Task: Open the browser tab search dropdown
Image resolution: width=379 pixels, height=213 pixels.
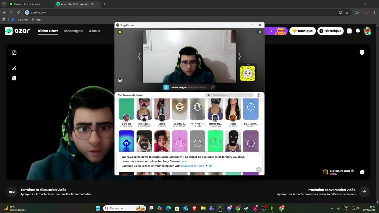Action: point(4,4)
